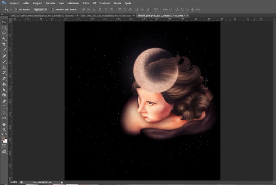Toggle Quick Mask mode icon
The width and height of the screenshot is (276, 185).
[x=4, y=146]
